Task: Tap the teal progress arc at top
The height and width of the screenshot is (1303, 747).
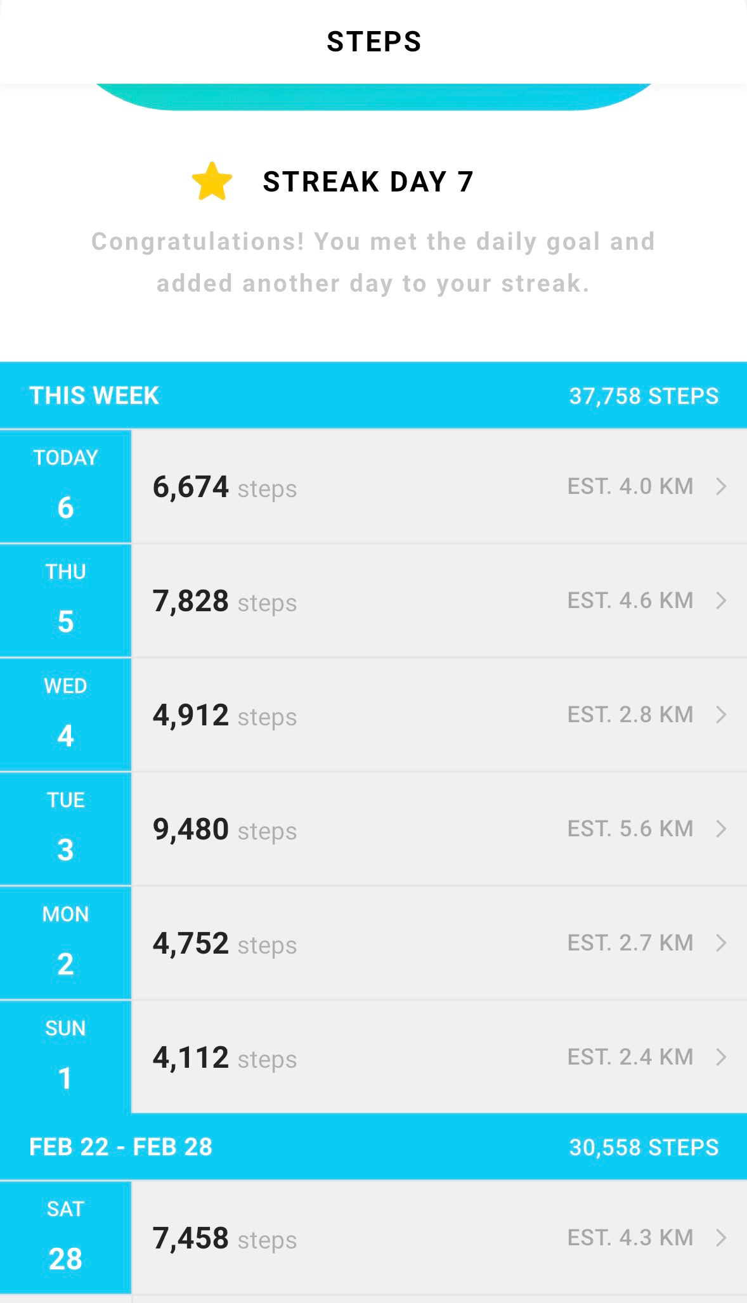Action: pos(373,98)
